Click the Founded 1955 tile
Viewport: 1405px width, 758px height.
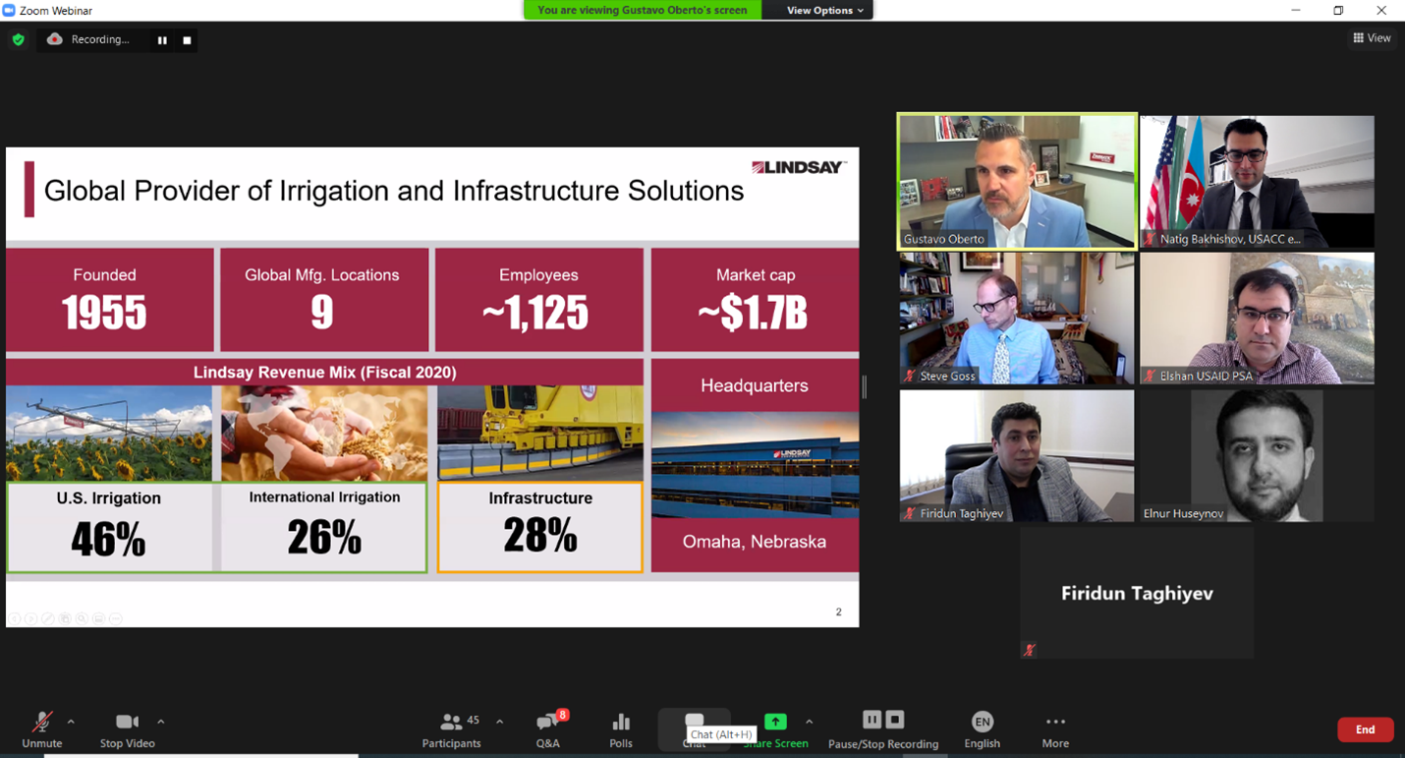109,300
